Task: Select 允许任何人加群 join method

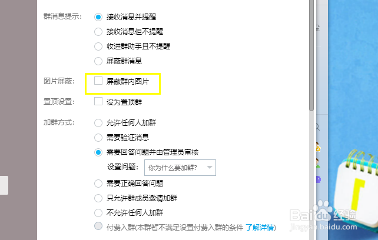Action: (x=98, y=123)
